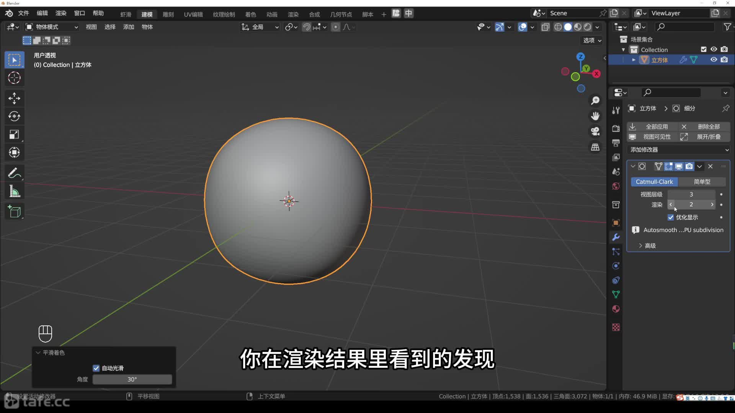Click 全部应用 button
The width and height of the screenshot is (735, 413).
coord(652,127)
